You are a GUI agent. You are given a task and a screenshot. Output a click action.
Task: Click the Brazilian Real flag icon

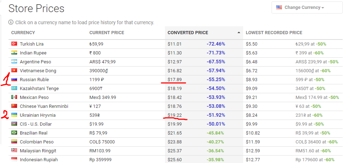(14, 132)
